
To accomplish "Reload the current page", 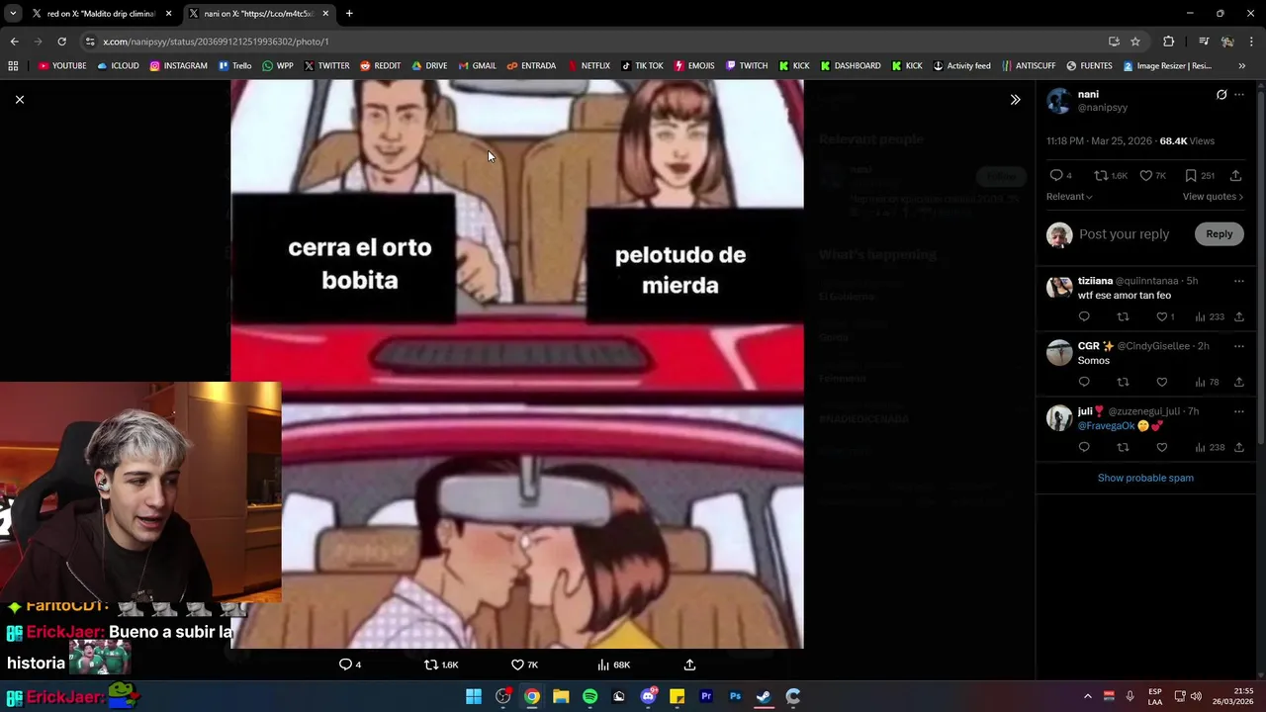I will tap(61, 42).
